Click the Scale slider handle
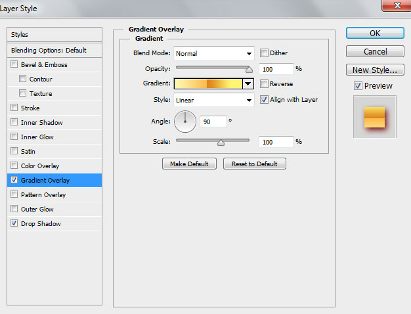Viewport: 411px width, 314px height. coord(221,143)
